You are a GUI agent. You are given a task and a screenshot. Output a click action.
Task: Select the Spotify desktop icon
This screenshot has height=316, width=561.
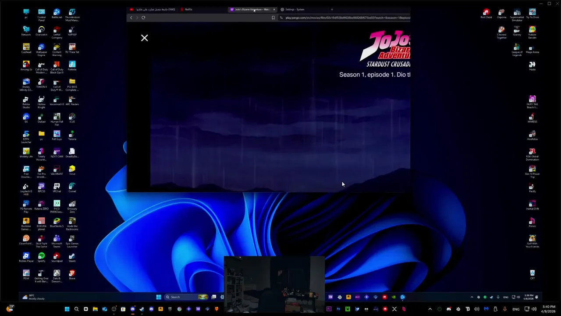[41, 257]
